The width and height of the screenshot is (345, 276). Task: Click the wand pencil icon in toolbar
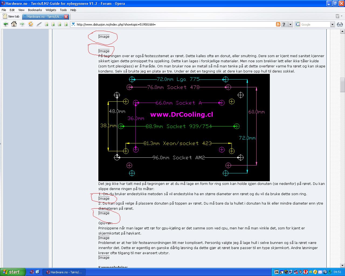(x=39, y=24)
